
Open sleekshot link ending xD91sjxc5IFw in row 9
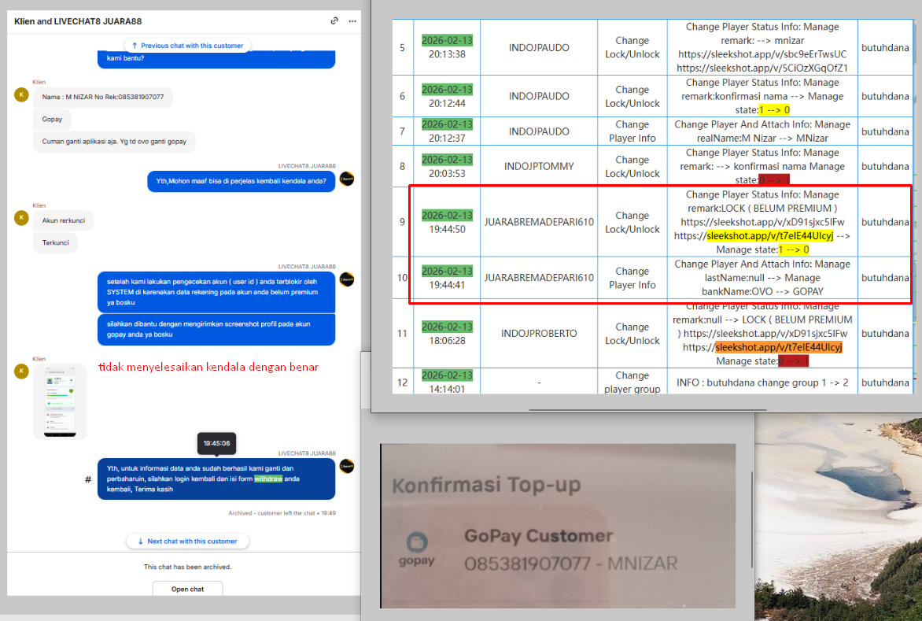pyautogui.click(x=762, y=222)
